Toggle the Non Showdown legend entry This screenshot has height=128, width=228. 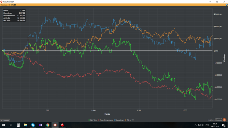click(106, 120)
